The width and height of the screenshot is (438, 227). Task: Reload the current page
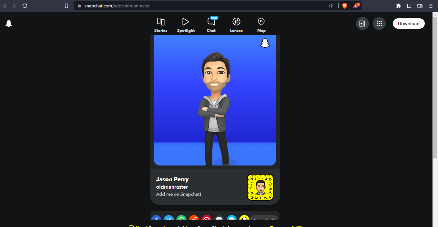click(x=25, y=6)
